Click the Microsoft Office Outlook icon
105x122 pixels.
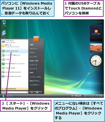coord(3,46)
